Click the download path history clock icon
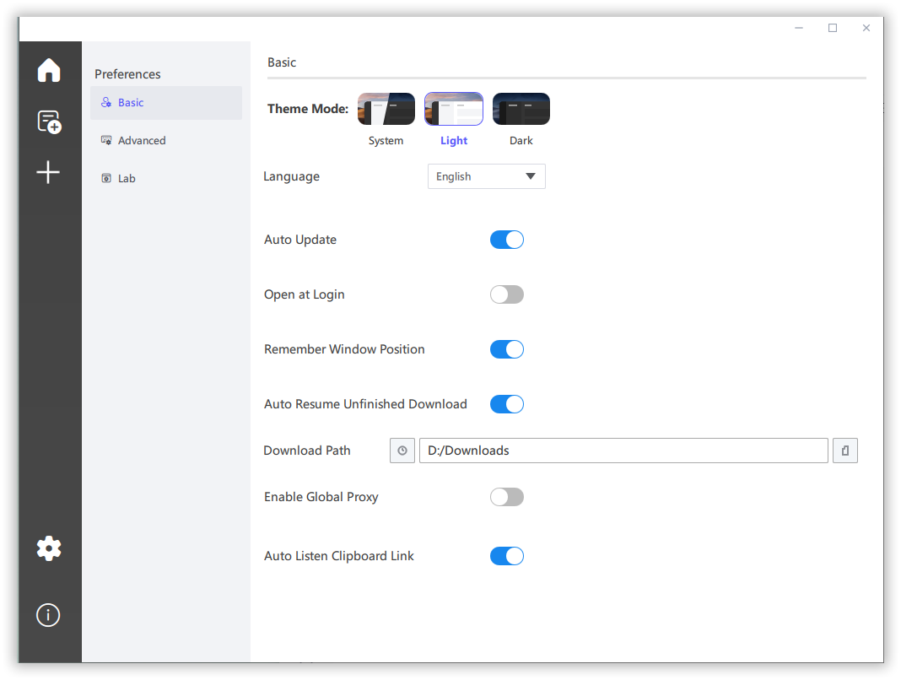 [402, 451]
